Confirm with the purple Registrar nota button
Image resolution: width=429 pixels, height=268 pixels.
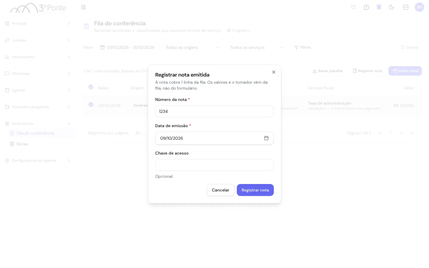(x=255, y=190)
